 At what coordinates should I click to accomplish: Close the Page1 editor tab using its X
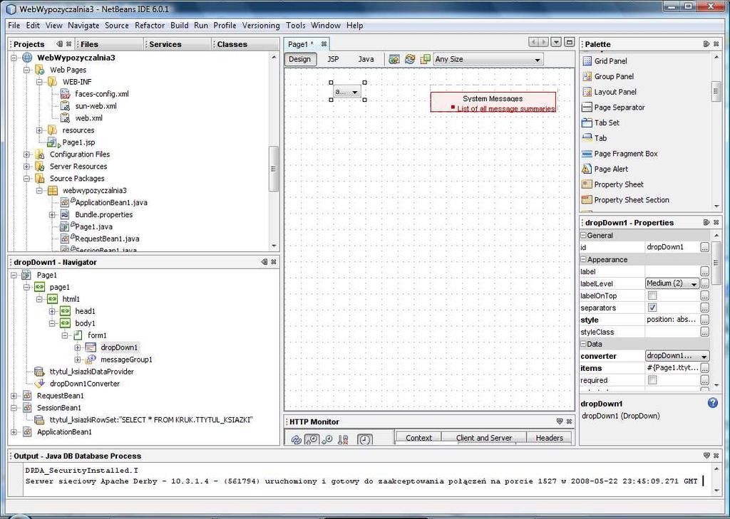324,44
